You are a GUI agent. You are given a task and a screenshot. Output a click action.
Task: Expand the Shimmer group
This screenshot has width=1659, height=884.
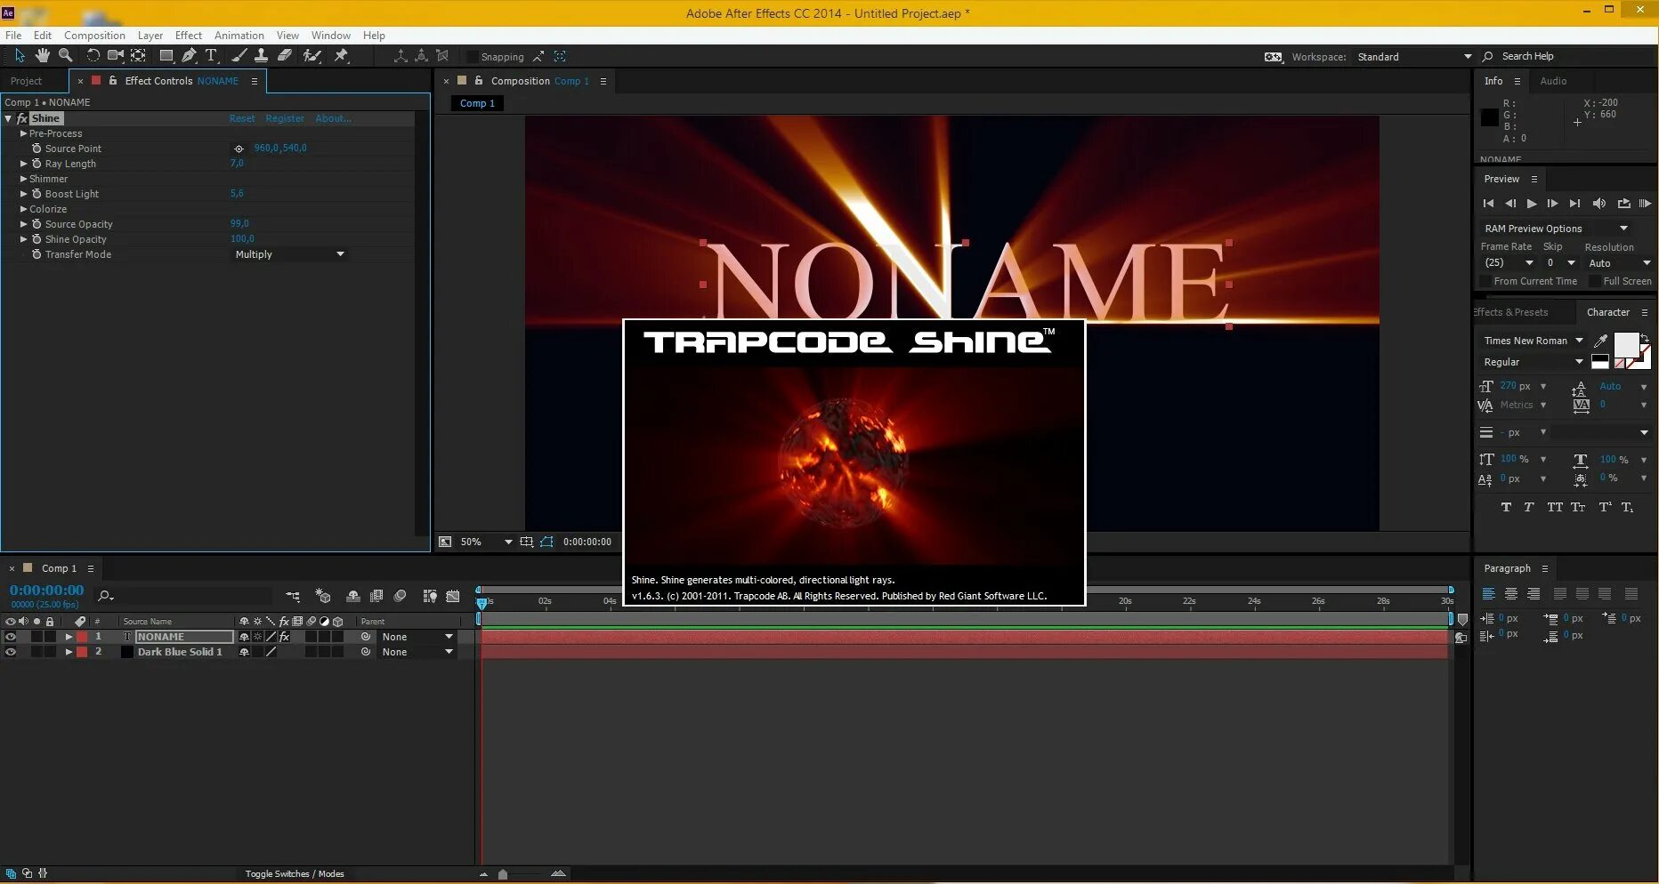24,179
